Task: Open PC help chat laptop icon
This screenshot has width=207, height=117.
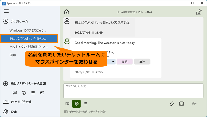Action: pos(6,102)
